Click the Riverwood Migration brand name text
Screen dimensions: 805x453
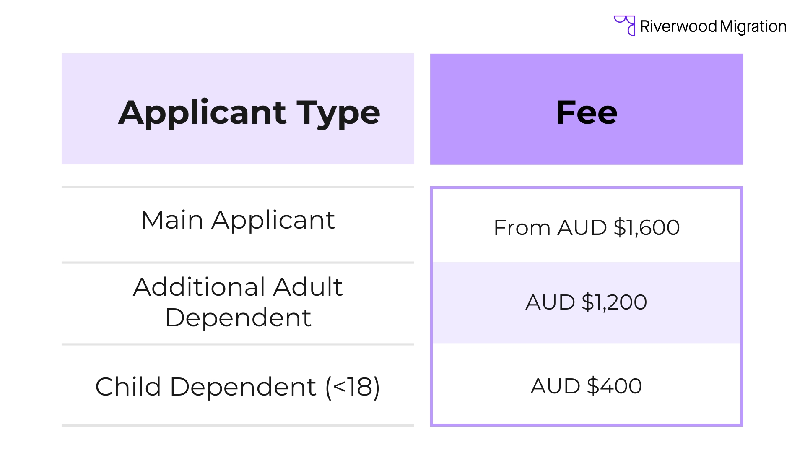pos(713,26)
